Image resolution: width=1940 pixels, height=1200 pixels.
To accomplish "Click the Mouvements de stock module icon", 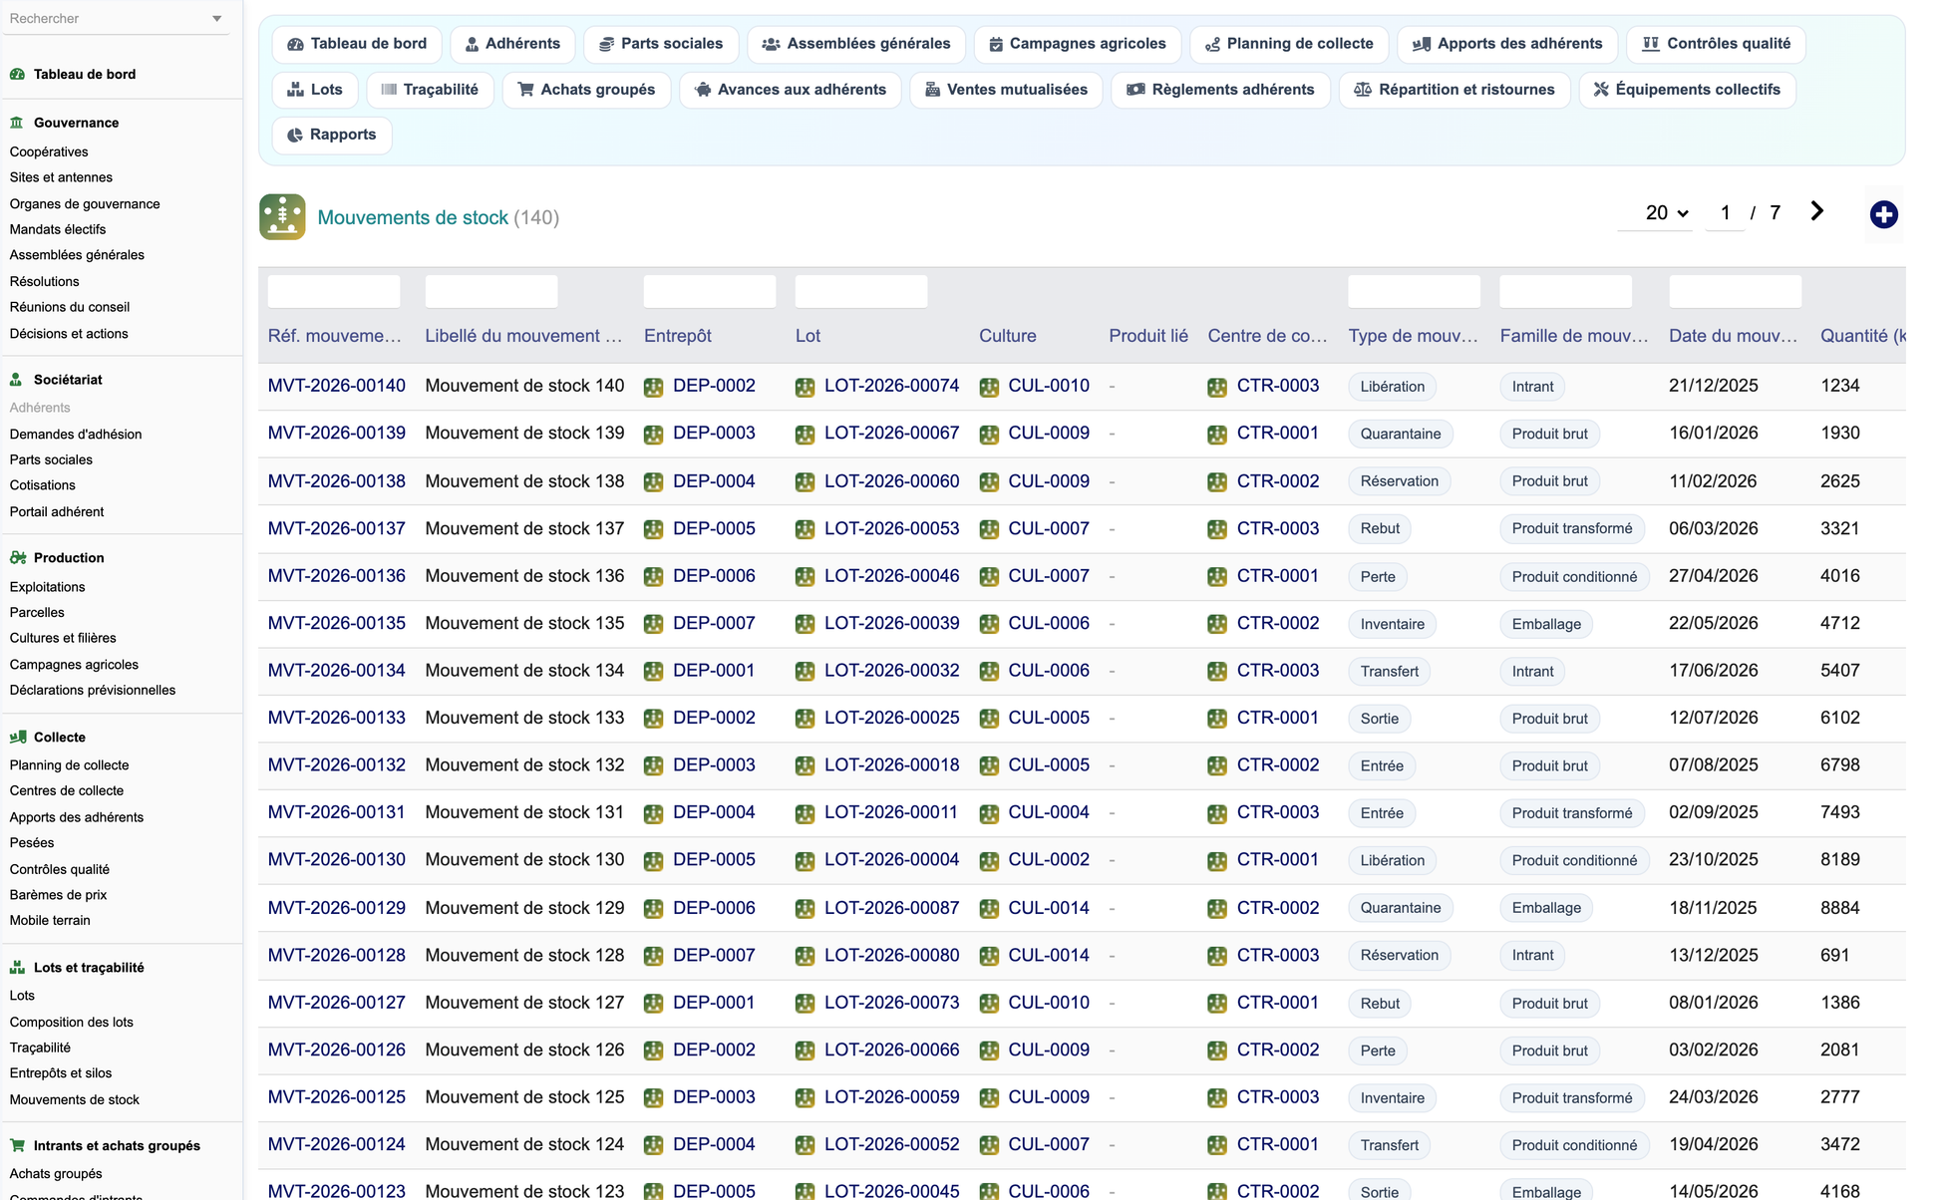I will (x=282, y=216).
